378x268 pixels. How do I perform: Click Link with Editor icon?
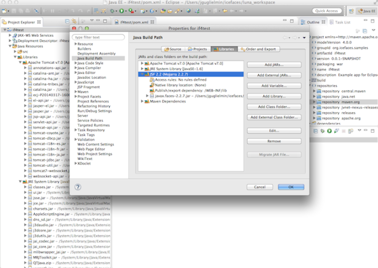tap(74, 21)
